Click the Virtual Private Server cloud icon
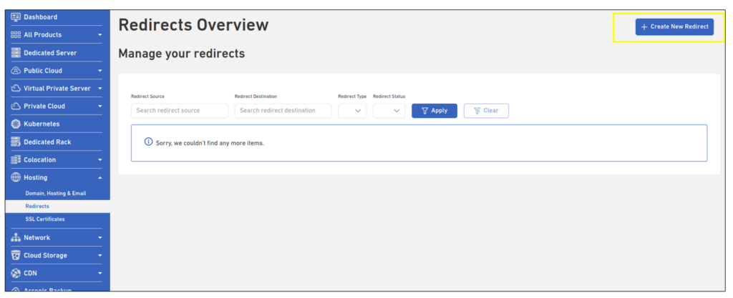733x298 pixels. coord(16,88)
